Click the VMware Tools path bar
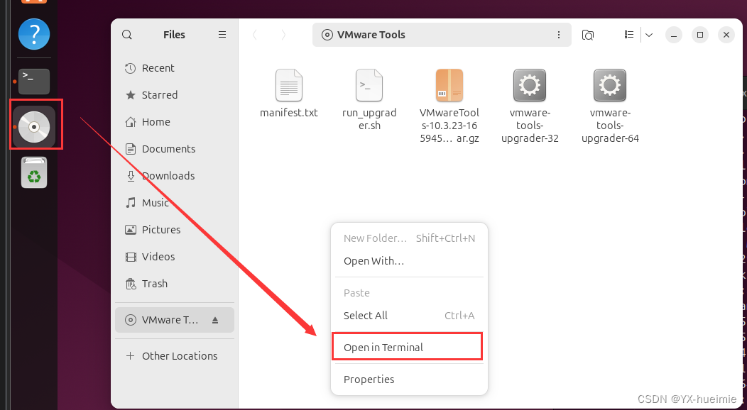This screenshot has height=410, width=747. pyautogui.click(x=442, y=35)
